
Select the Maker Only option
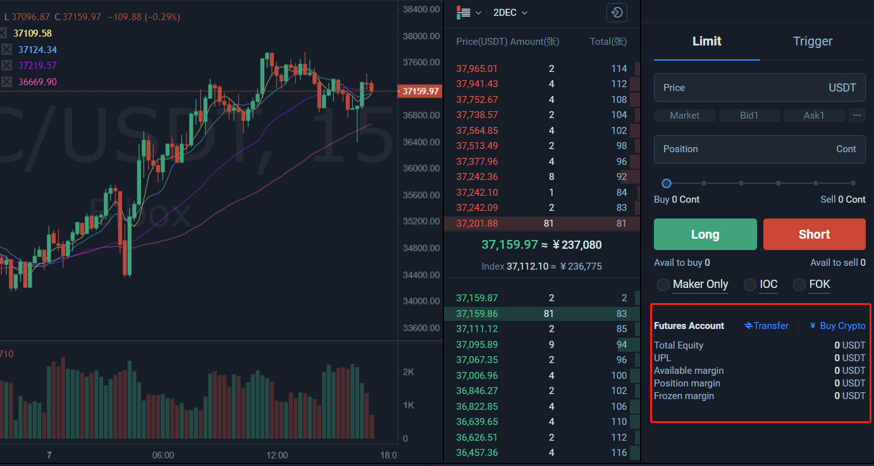tap(663, 285)
